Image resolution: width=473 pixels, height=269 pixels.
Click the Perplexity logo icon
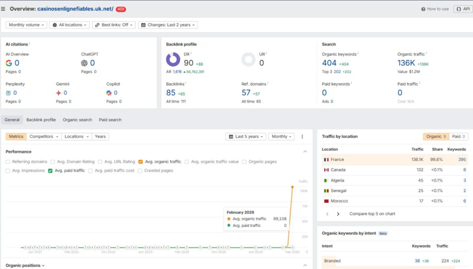pyautogui.click(x=9, y=93)
